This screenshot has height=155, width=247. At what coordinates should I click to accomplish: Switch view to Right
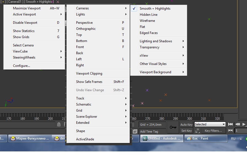pyautogui.click(x=98, y=65)
